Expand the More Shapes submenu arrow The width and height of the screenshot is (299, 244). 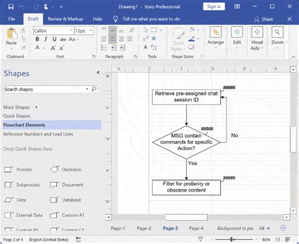coord(37,107)
